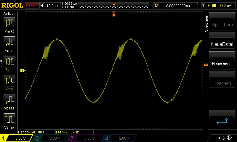This screenshot has width=237, height=142.
Task: Select the Vmin measurement icon
Action: (x=9, y=42)
